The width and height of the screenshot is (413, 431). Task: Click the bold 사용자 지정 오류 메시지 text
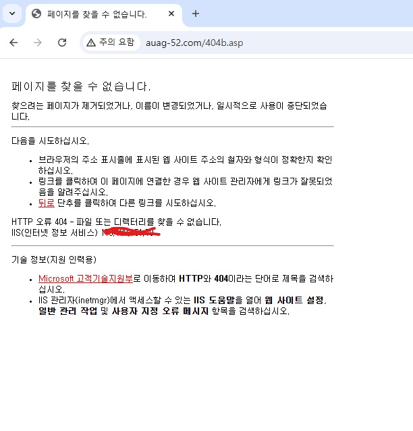[x=160, y=311]
